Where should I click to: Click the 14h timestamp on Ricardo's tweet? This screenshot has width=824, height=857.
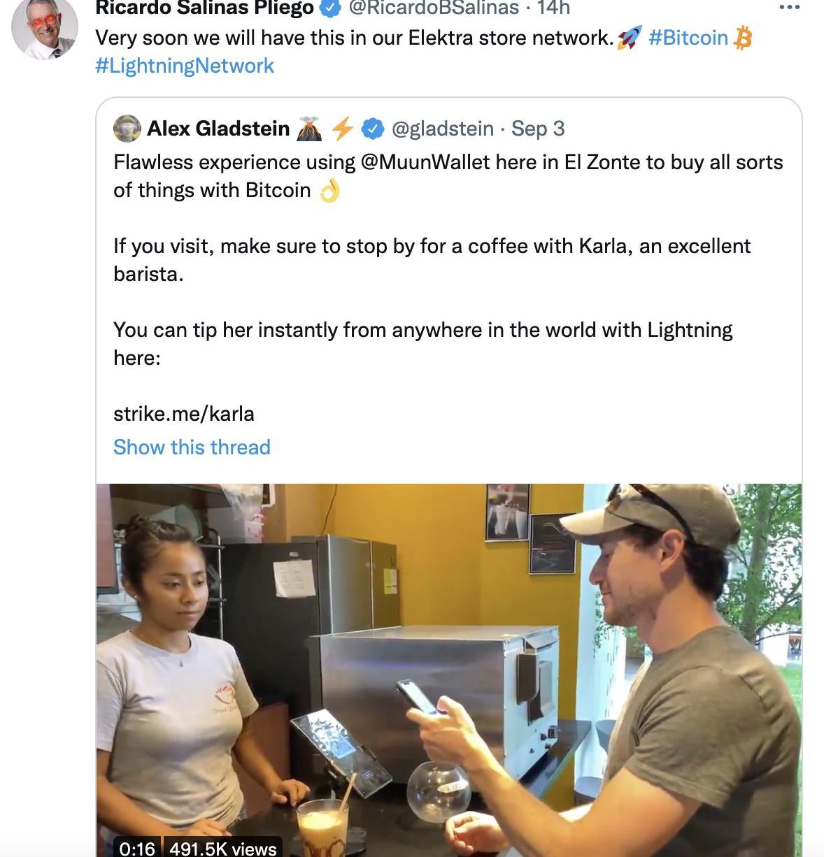pyautogui.click(x=553, y=8)
